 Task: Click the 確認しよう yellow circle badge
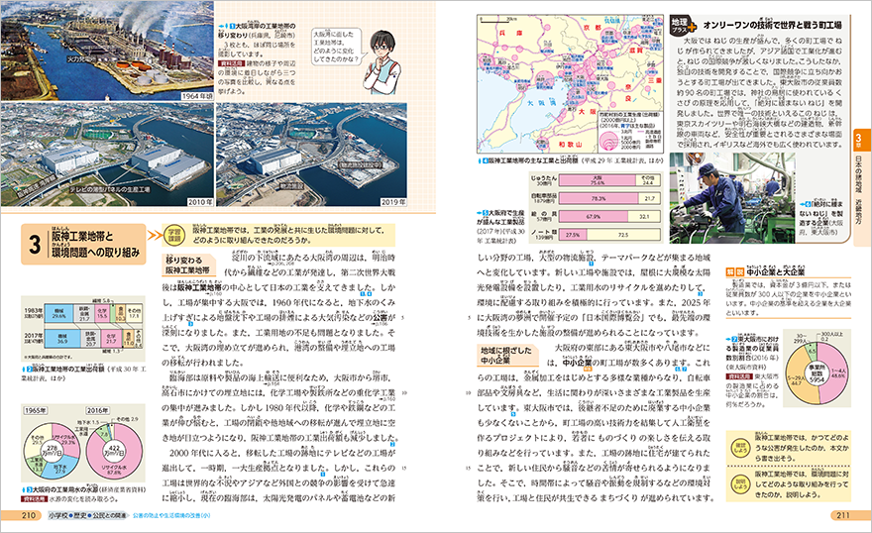tap(740, 448)
